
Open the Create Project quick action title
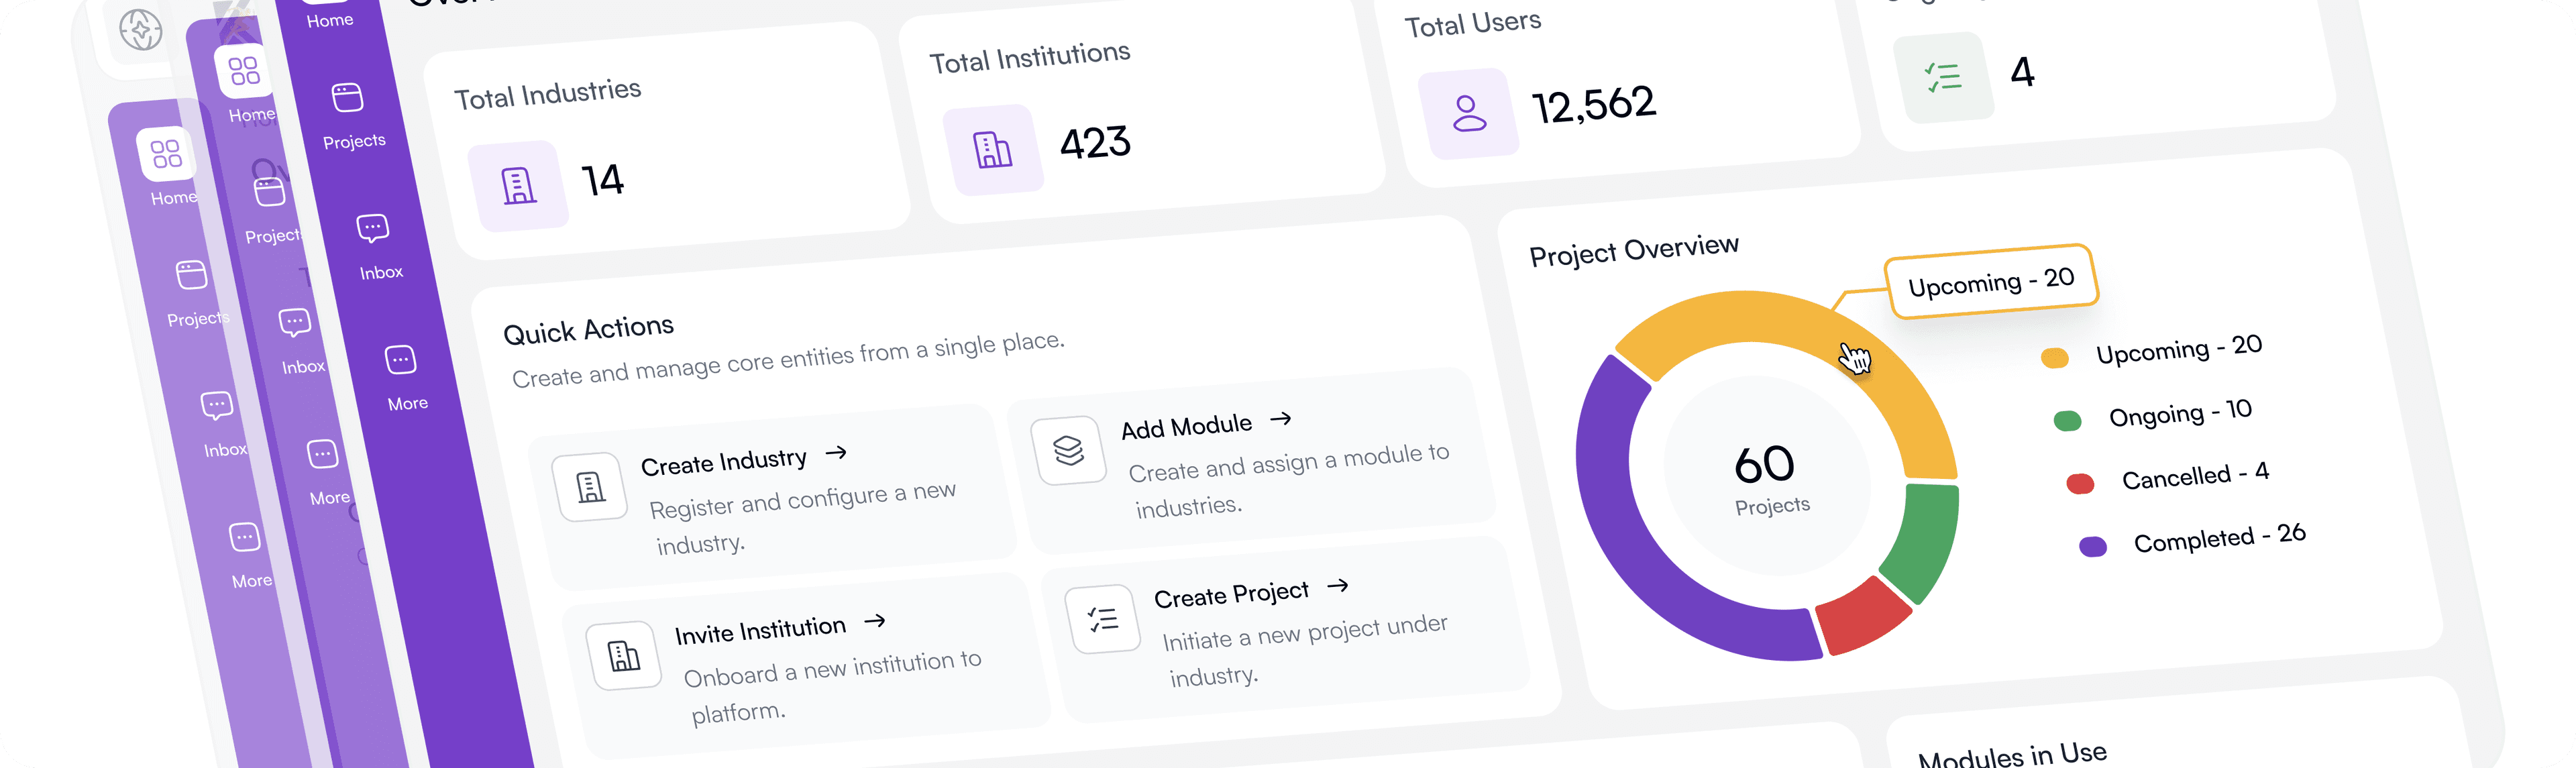coord(1230,594)
